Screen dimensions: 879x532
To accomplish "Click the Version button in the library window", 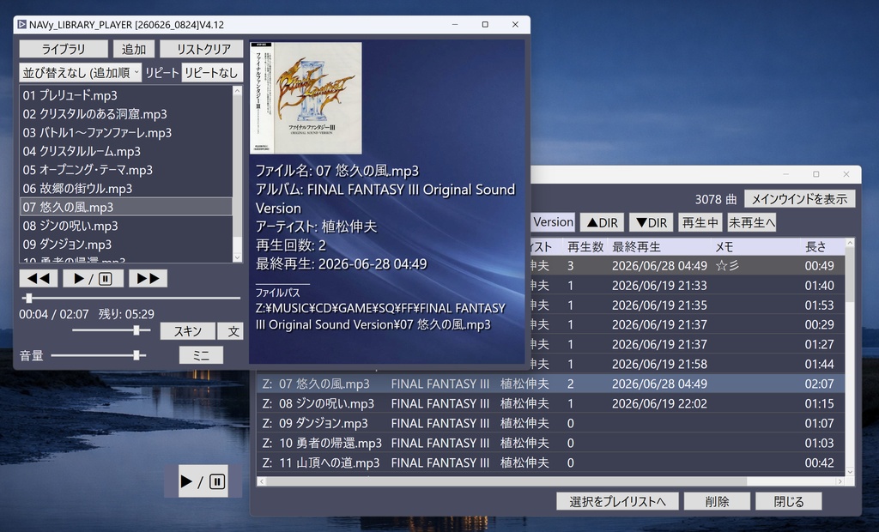I will click(x=553, y=222).
